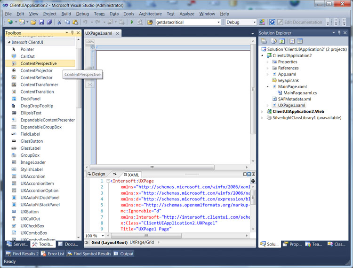Click the designer horizontal scrollbar thumb
The height and width of the screenshot is (268, 353).
pyautogui.click(x=152, y=167)
